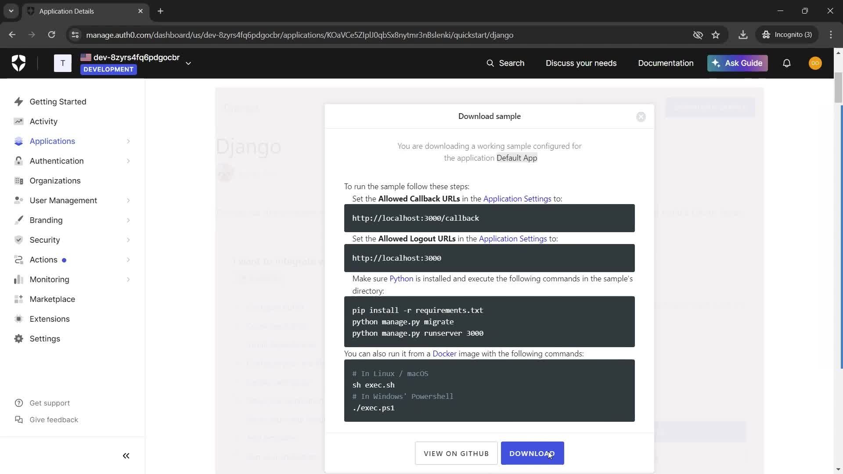
Task: Click the Getting Started lightning icon
Action: (18, 102)
